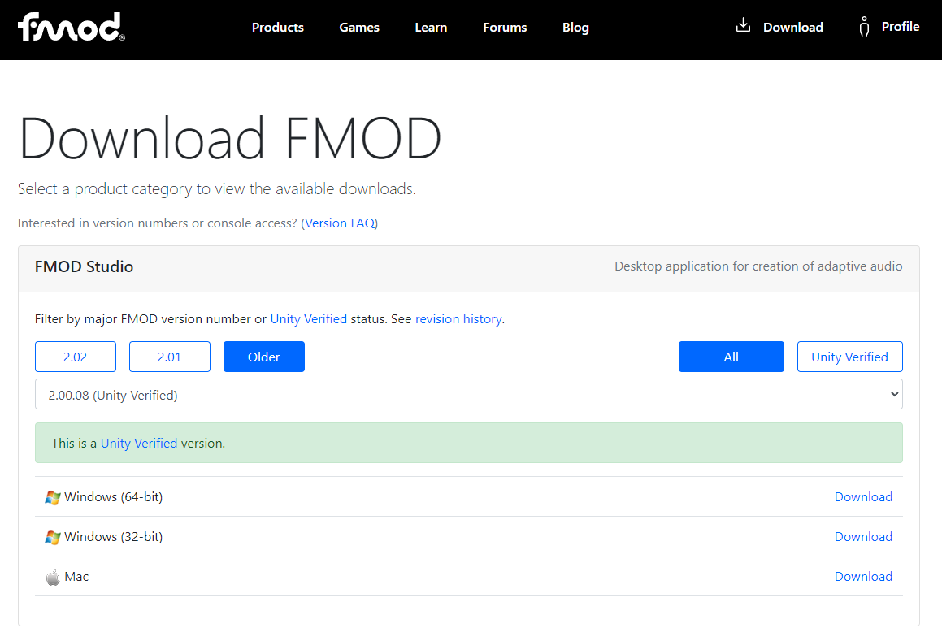Open the Version FAQ link
The width and height of the screenshot is (942, 632).
(x=340, y=223)
